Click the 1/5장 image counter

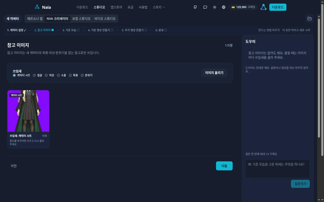[x=229, y=45]
